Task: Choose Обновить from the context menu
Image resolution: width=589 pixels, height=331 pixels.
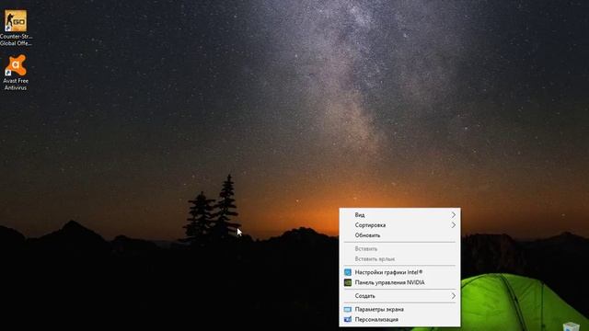Action: point(399,235)
